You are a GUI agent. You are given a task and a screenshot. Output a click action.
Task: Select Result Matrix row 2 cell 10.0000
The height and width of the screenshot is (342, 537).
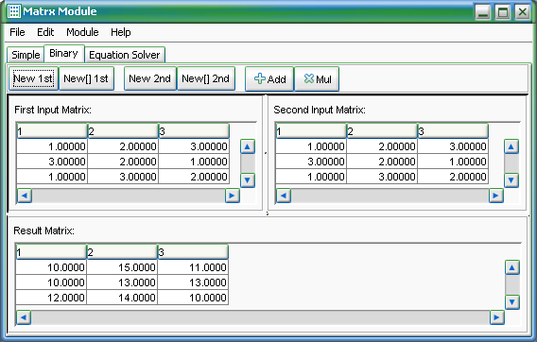click(51, 282)
